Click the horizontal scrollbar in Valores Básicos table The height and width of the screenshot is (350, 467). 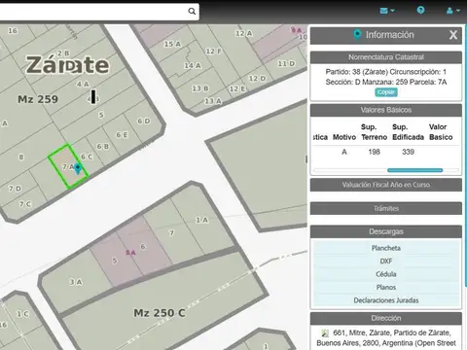tap(414, 170)
